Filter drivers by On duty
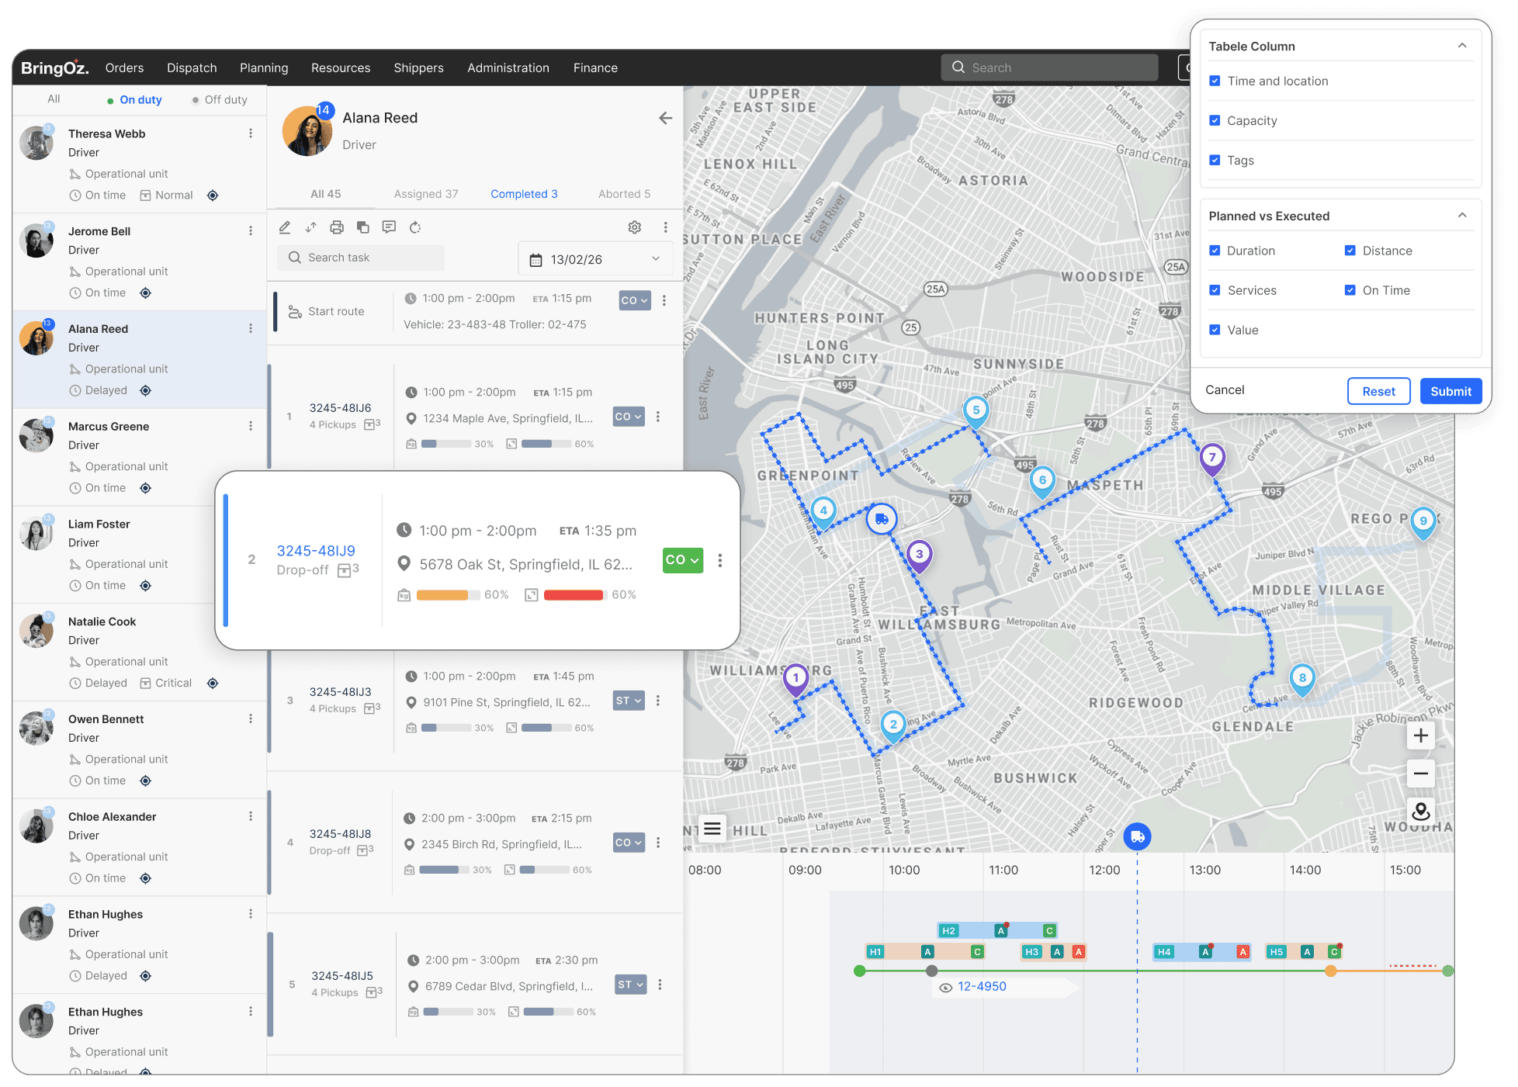 click(x=134, y=100)
